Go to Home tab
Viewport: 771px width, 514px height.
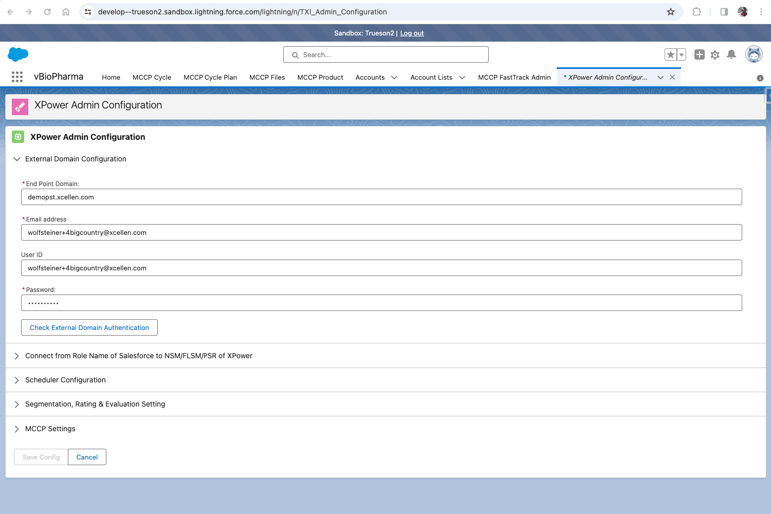click(x=111, y=78)
